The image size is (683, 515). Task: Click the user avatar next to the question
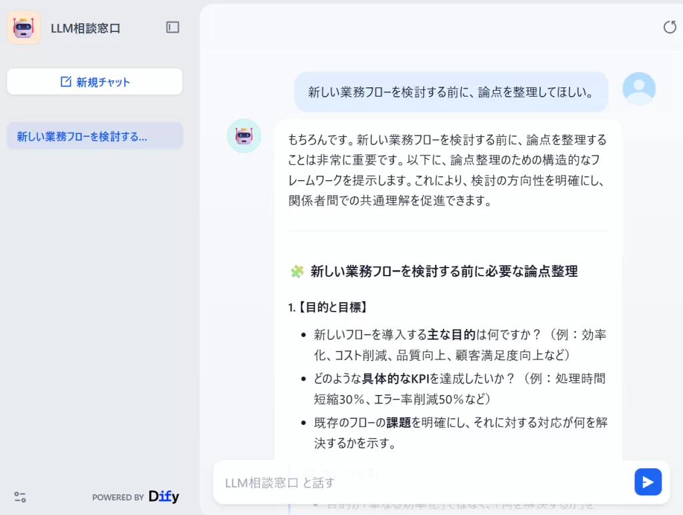[638, 88]
